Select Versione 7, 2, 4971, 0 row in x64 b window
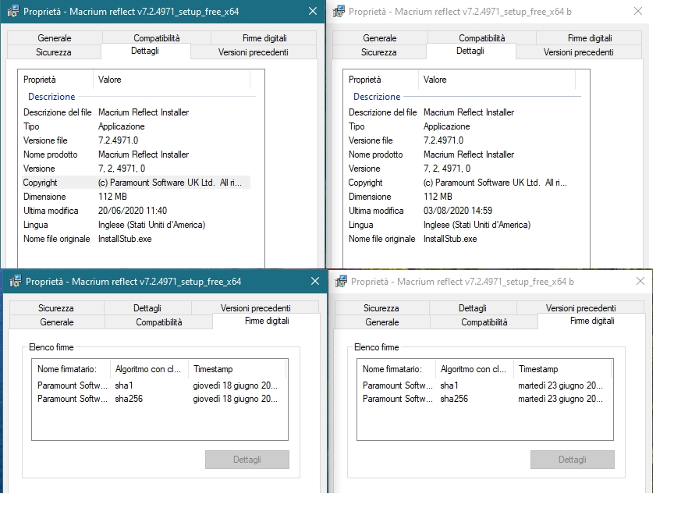674x508 pixels. [x=461, y=169]
